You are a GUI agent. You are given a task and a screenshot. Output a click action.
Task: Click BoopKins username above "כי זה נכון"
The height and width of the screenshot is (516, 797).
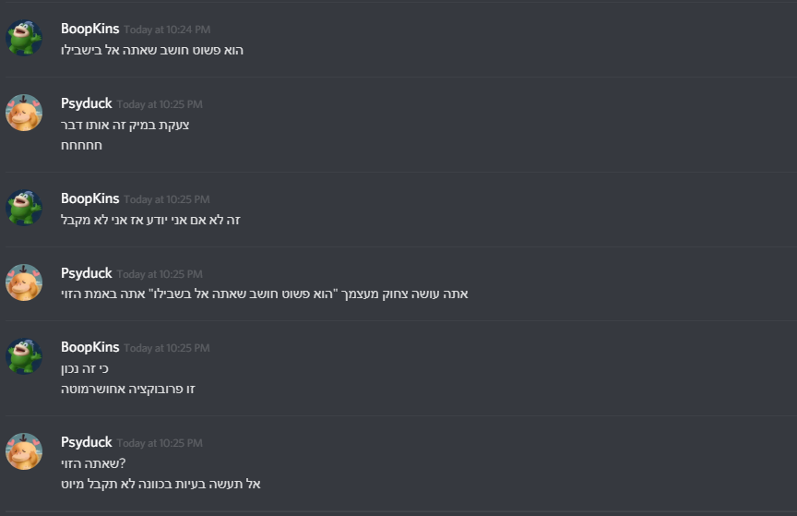click(x=89, y=347)
